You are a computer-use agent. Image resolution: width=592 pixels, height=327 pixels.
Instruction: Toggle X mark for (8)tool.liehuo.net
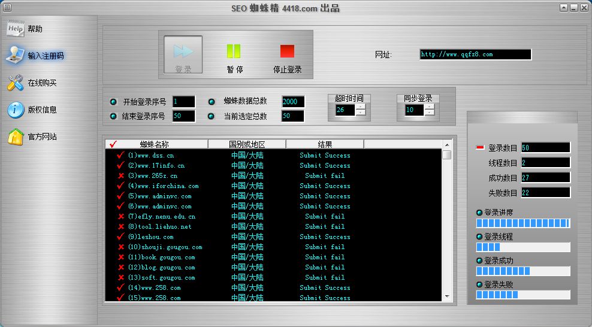[121, 226]
